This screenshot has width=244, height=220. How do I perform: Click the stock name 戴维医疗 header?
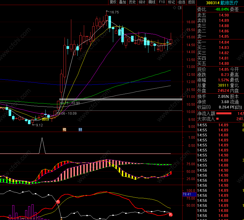tap(229, 3)
